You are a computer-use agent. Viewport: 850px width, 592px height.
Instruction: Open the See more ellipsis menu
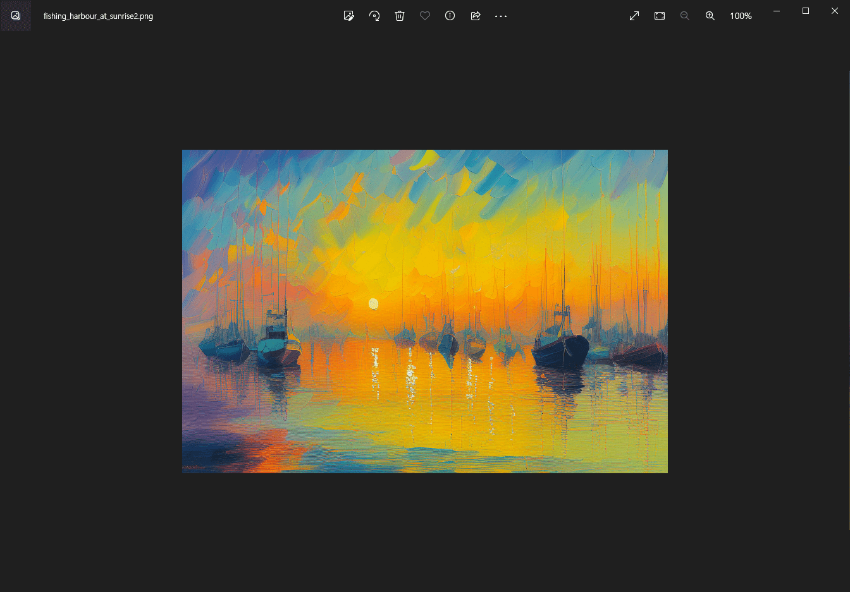(x=501, y=16)
